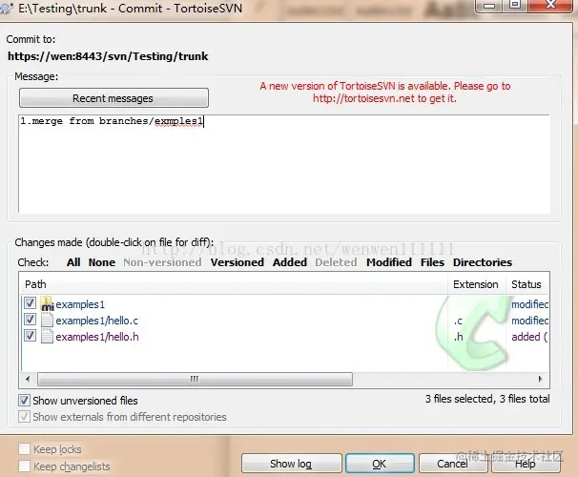Click the hello.h file icon

pos(47,336)
